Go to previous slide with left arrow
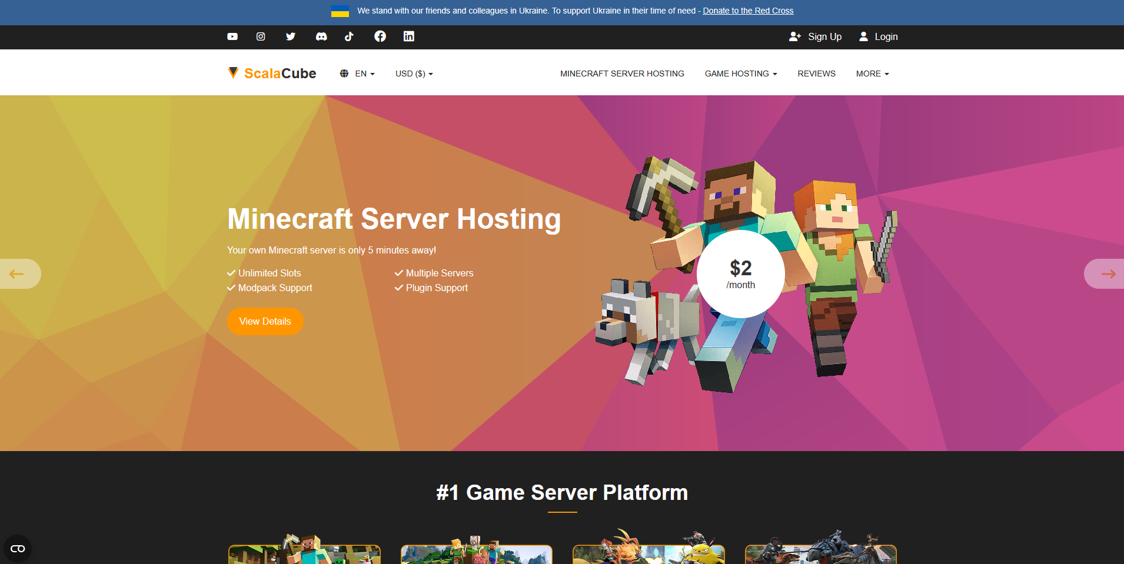The height and width of the screenshot is (564, 1124). pos(20,274)
